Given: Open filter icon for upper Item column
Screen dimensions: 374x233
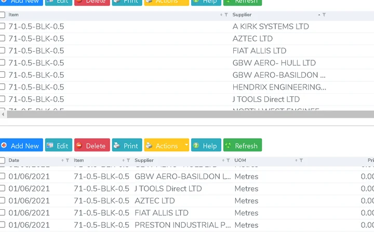Looking at the screenshot, I should (x=226, y=14).
